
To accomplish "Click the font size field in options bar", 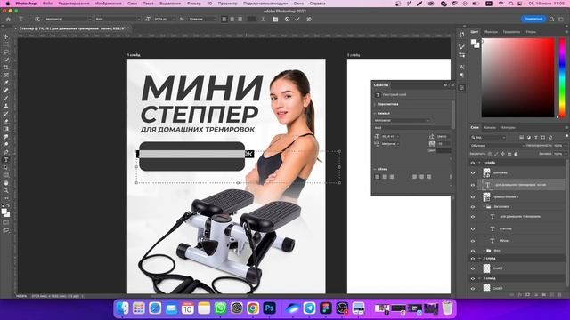I will click(162, 20).
